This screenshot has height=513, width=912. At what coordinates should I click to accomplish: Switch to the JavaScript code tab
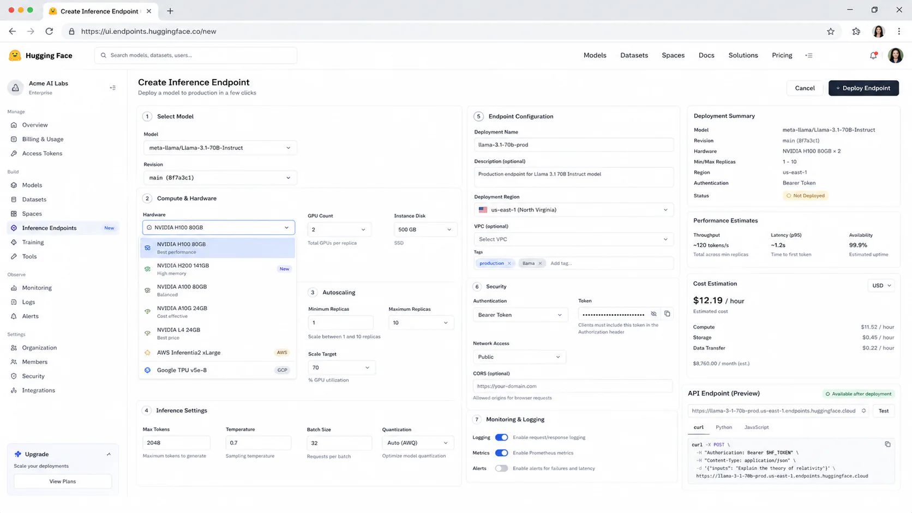coord(757,427)
